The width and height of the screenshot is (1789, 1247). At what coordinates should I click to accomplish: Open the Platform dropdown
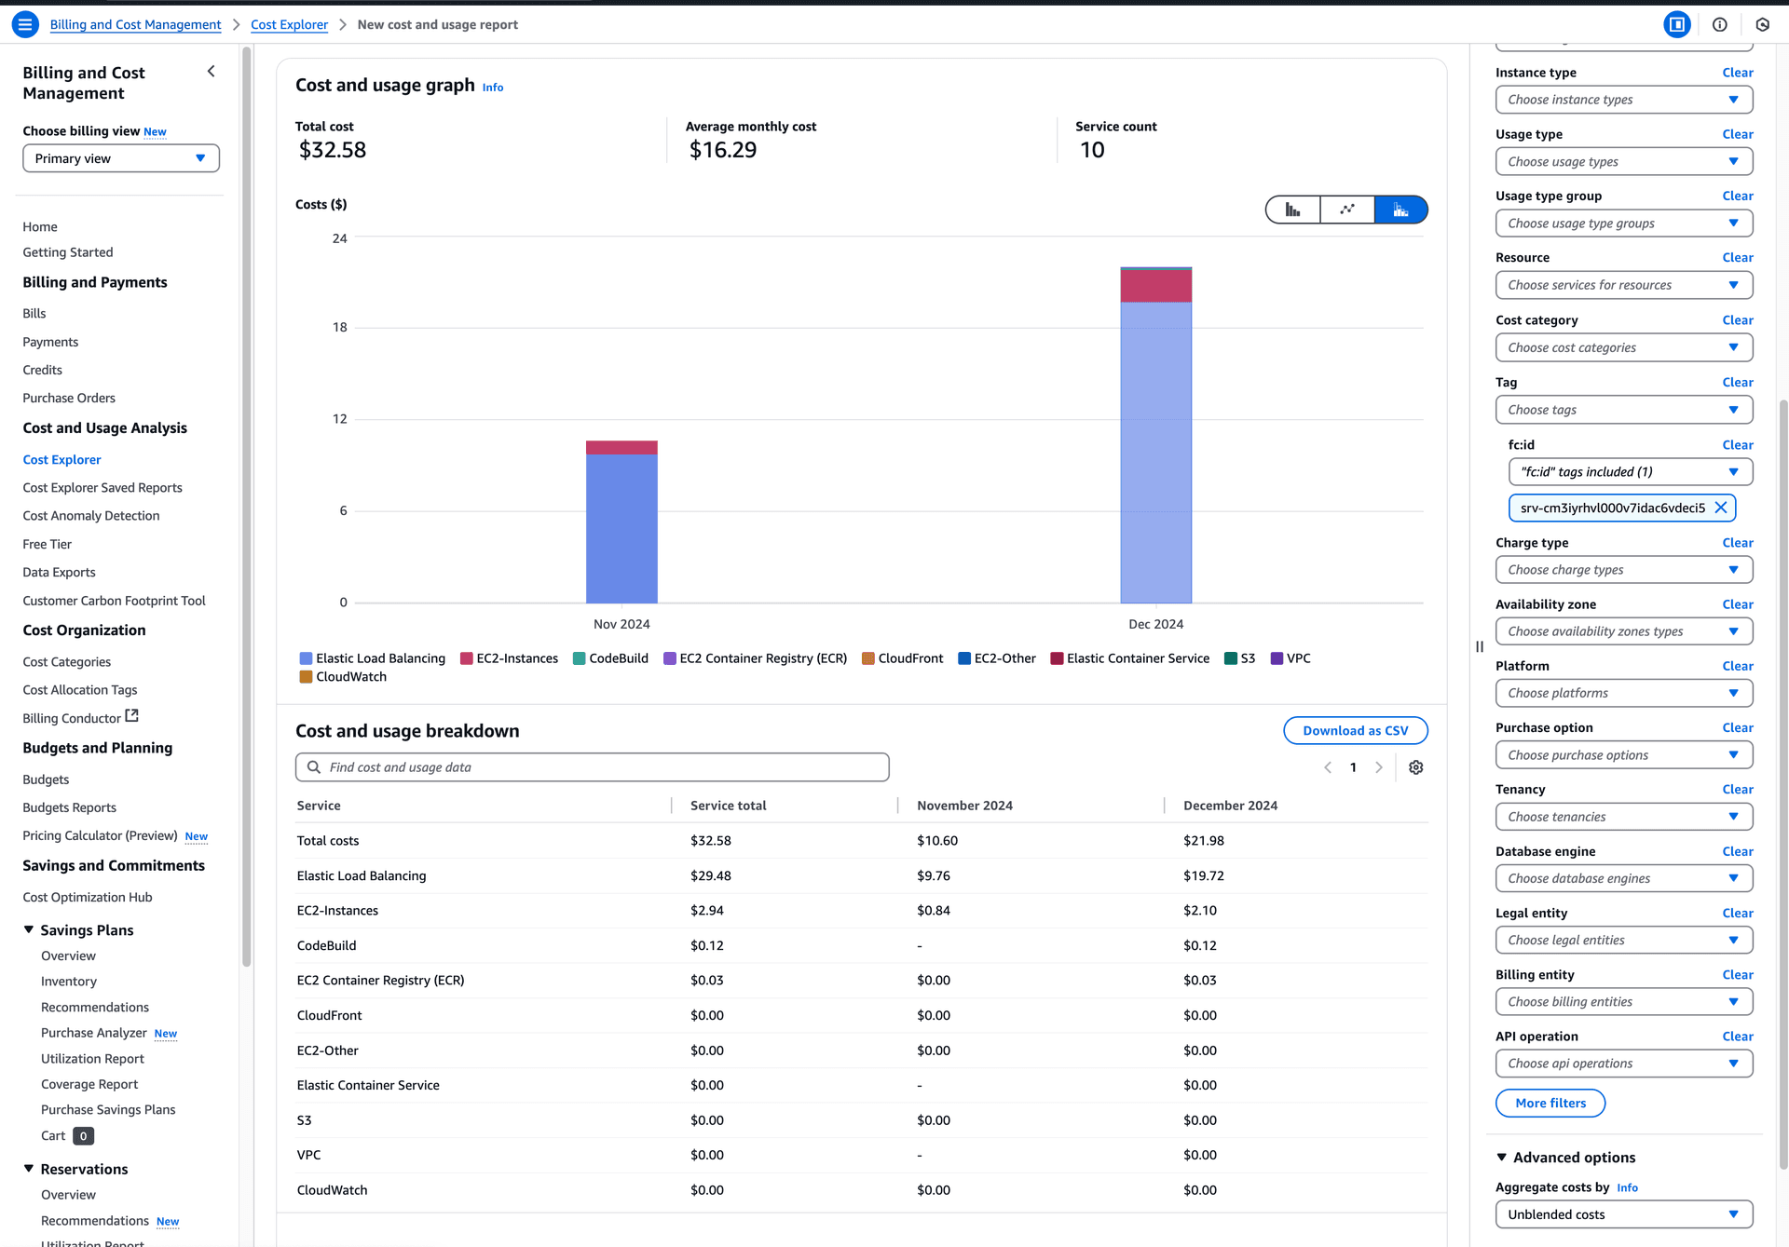(x=1624, y=693)
